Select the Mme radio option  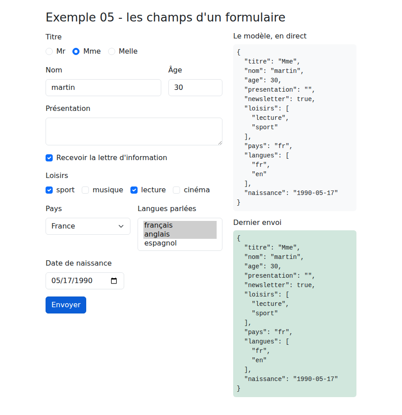[x=76, y=51]
